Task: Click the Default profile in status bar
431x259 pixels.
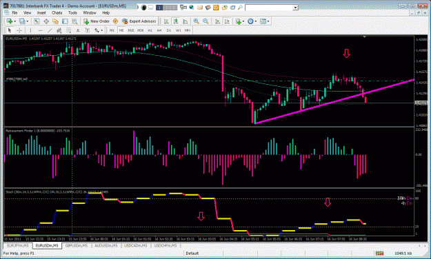Action: coord(192,253)
